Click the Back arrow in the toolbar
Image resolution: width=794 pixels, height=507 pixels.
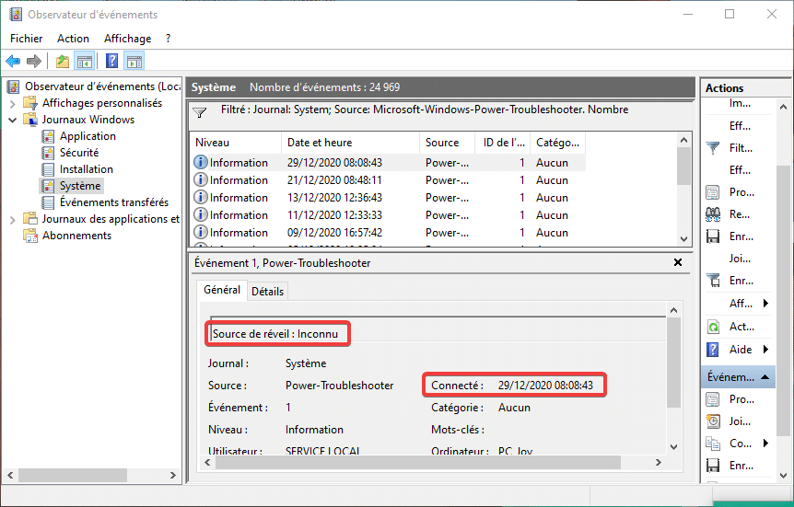point(13,62)
